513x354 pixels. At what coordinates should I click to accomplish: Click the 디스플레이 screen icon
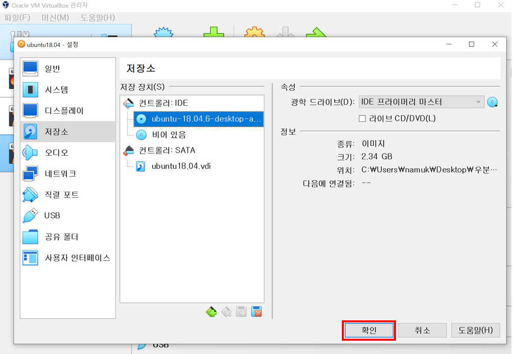[30, 111]
